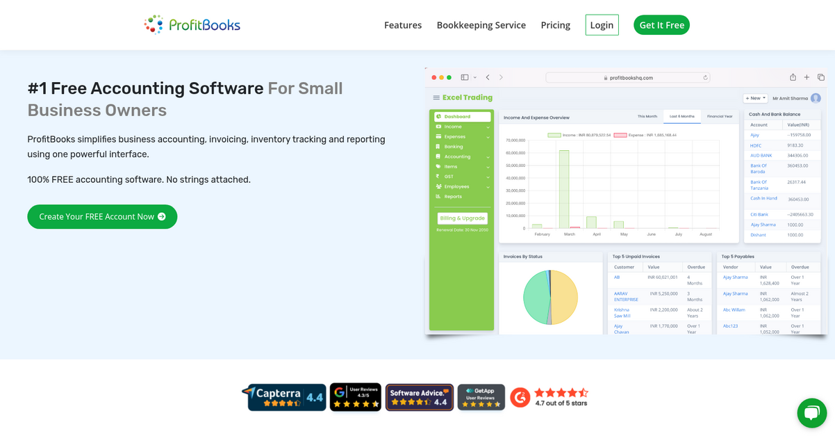835x436 pixels.
Task: Click the browser sidebar toggle icon
Action: (465, 77)
